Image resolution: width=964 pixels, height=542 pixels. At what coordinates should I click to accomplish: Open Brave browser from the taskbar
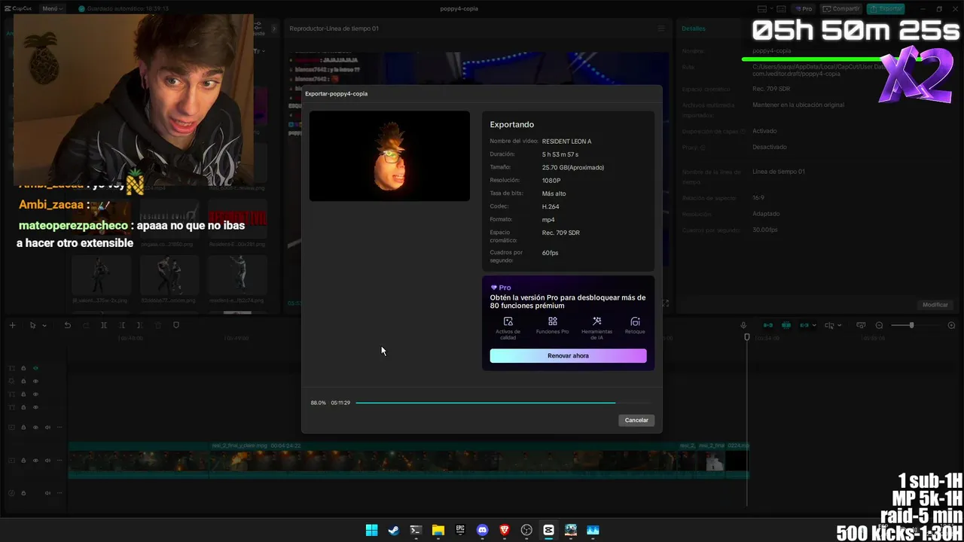[x=504, y=530]
